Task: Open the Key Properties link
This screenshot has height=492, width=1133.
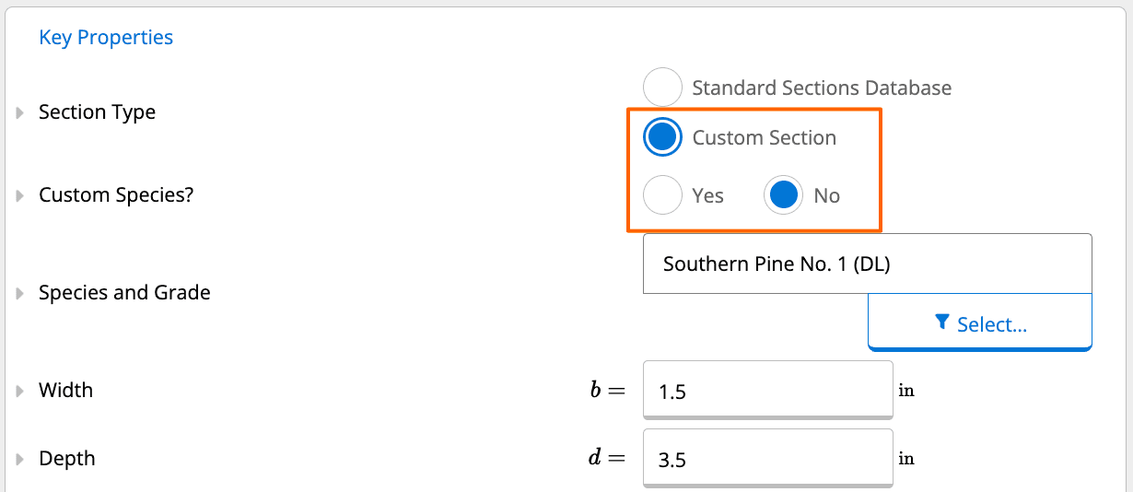Action: pos(106,38)
